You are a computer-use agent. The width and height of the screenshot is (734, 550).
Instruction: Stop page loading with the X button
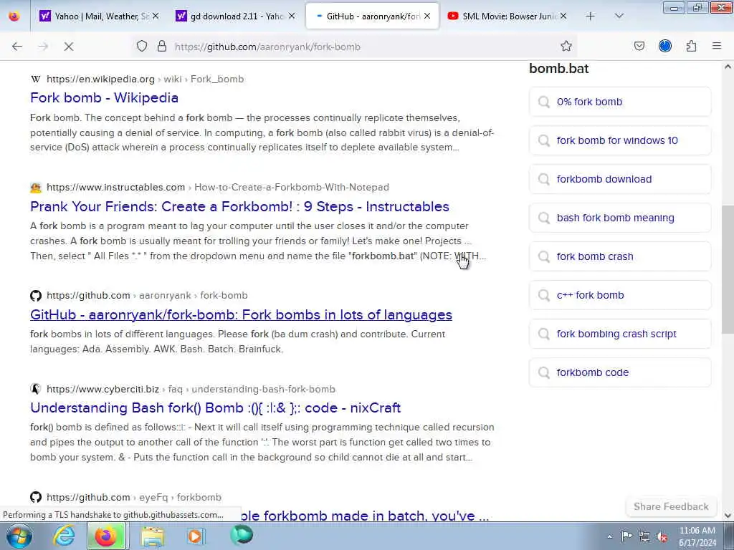point(69,47)
